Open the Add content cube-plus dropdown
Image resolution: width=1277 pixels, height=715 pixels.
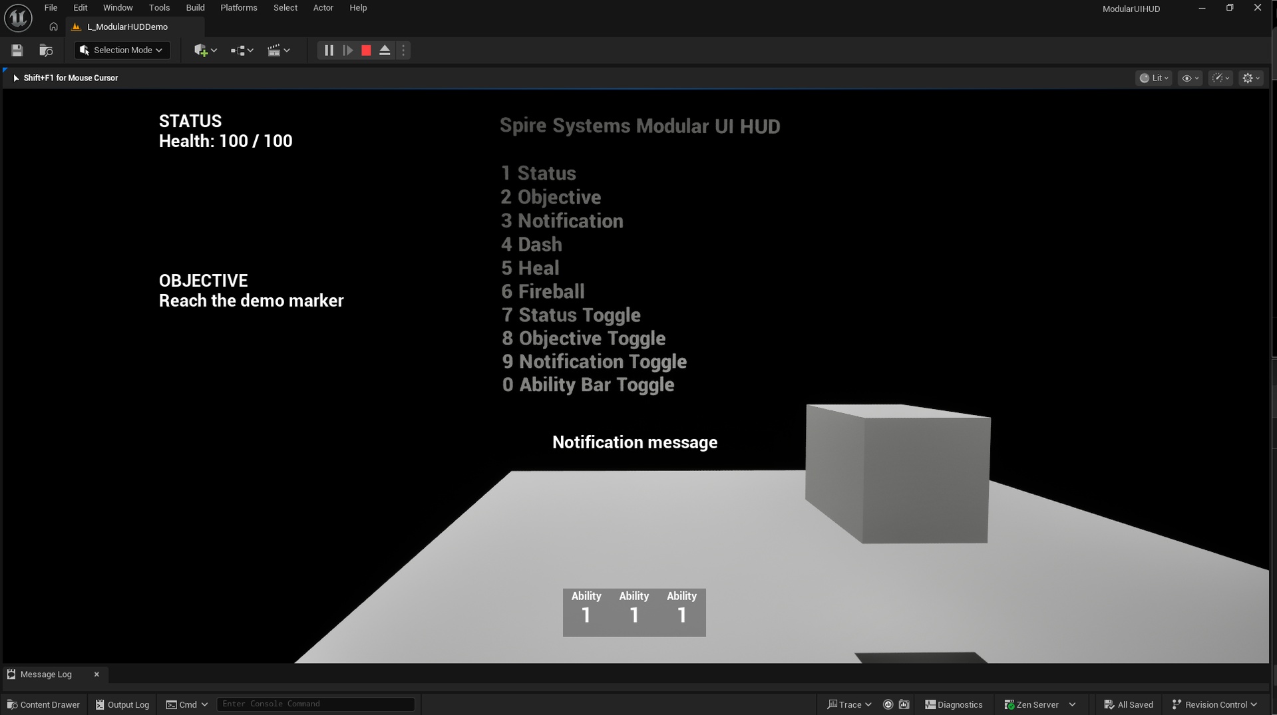[x=205, y=51]
